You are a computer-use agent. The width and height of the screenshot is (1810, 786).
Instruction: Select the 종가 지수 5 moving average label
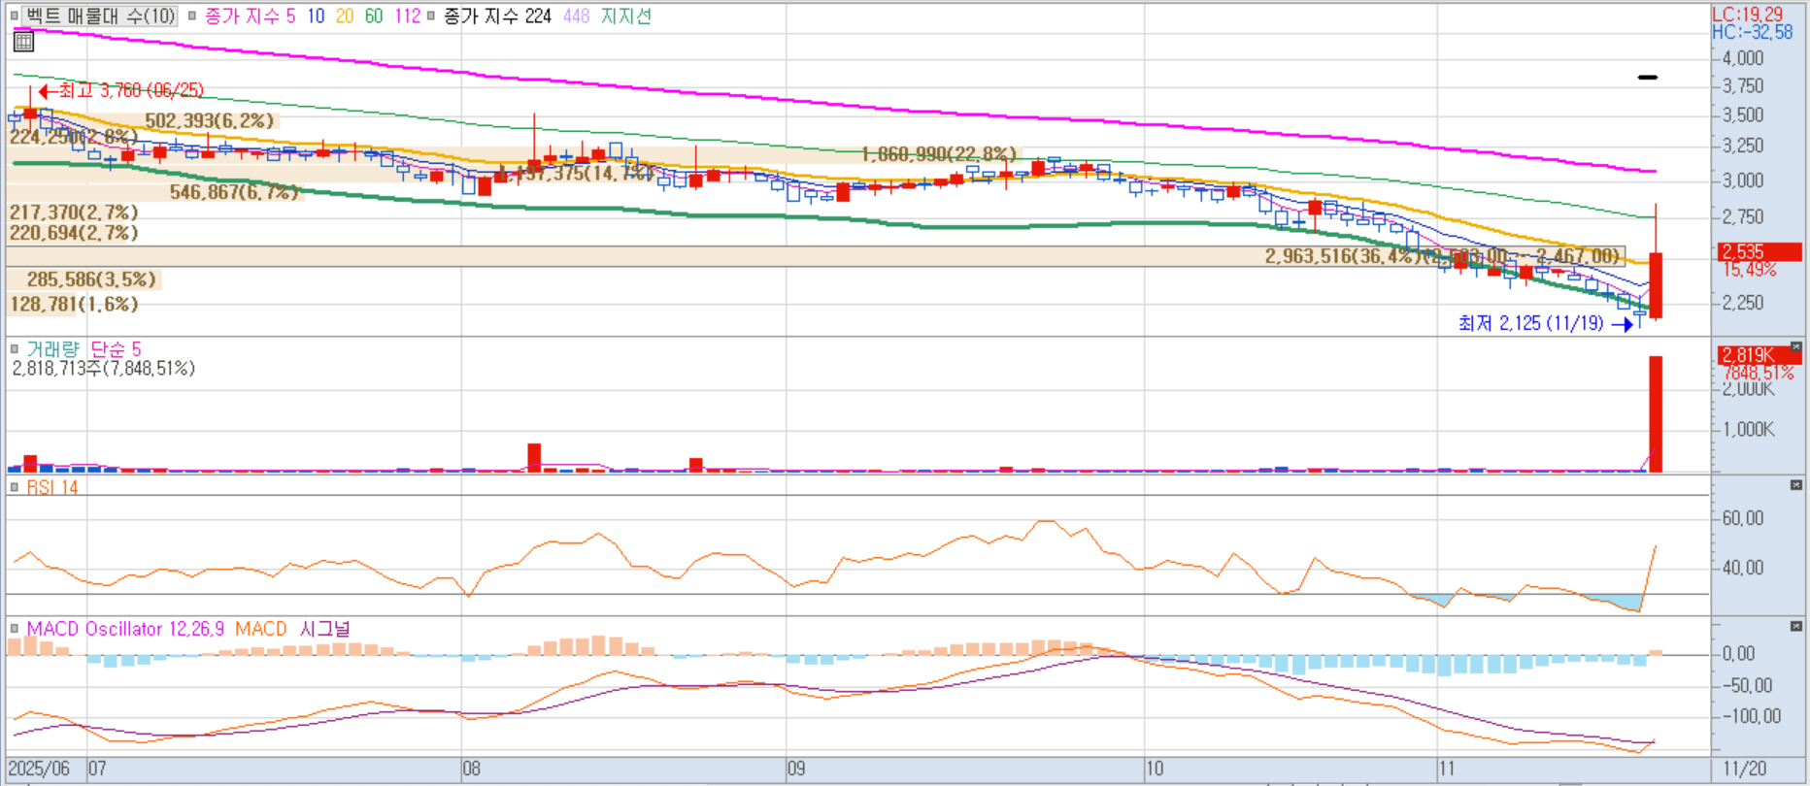[x=250, y=16]
